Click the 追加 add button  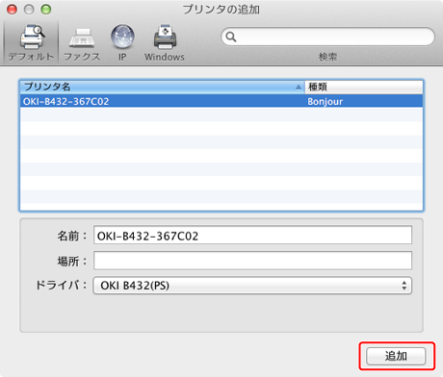[396, 356]
